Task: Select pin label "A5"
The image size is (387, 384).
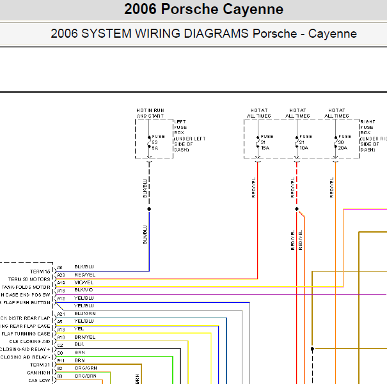Action: click(59, 321)
